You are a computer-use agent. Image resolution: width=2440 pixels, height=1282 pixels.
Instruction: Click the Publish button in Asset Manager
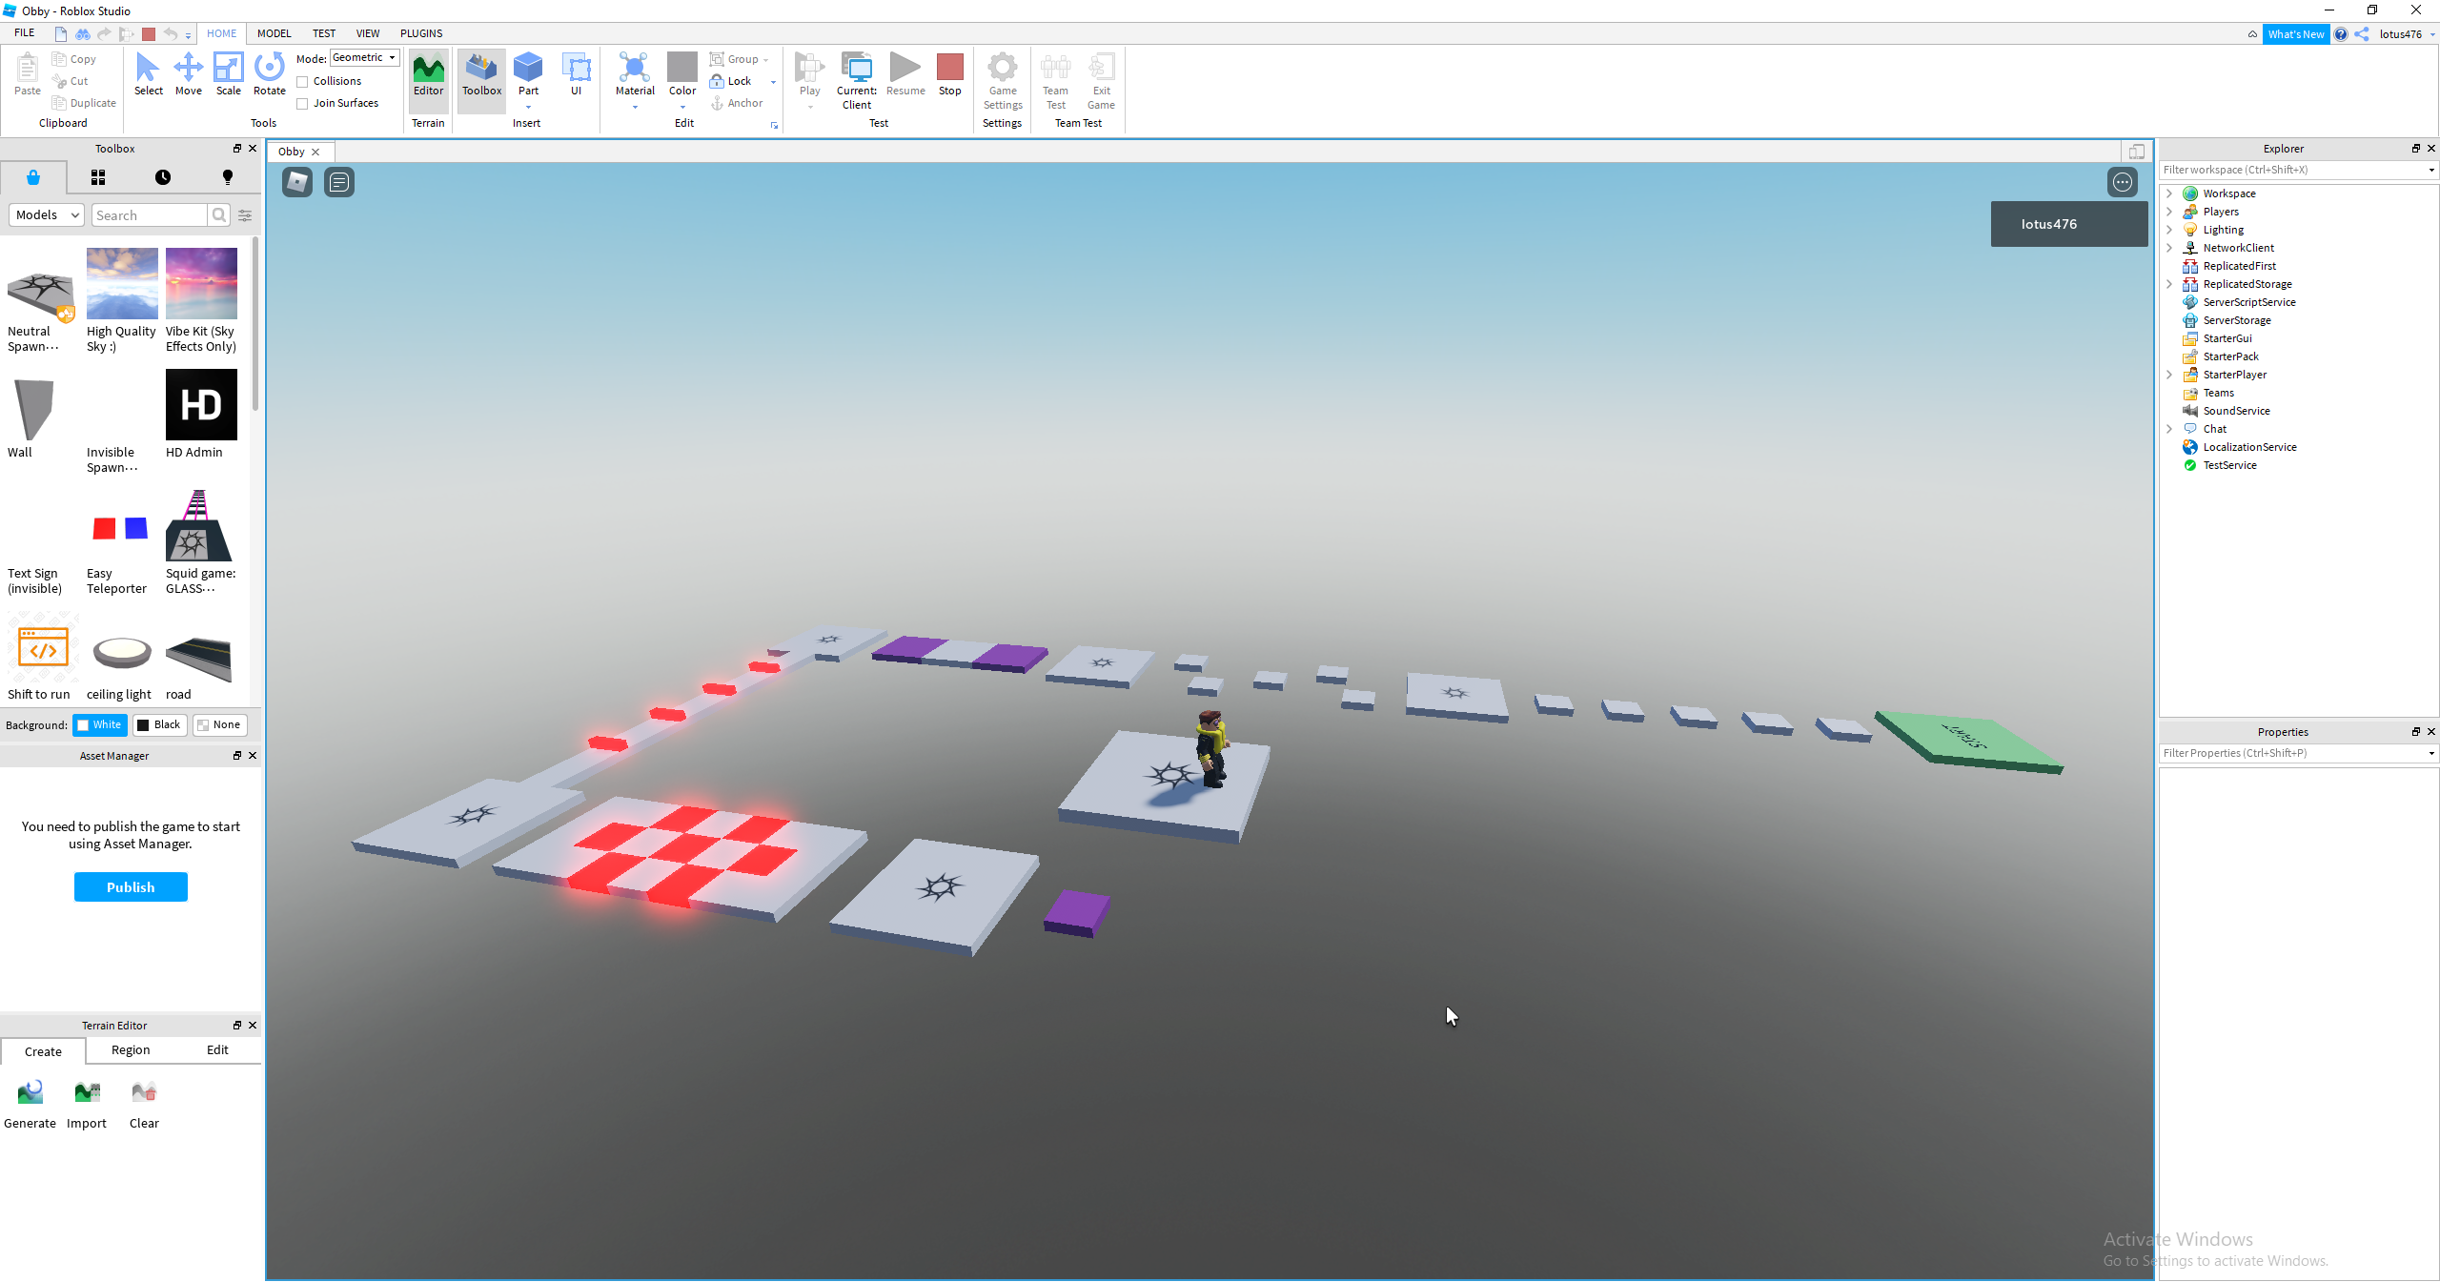[131, 886]
